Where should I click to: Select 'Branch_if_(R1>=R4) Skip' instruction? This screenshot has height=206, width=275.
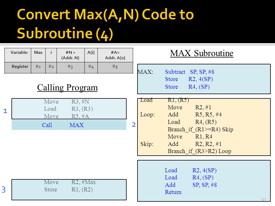(x=201, y=130)
